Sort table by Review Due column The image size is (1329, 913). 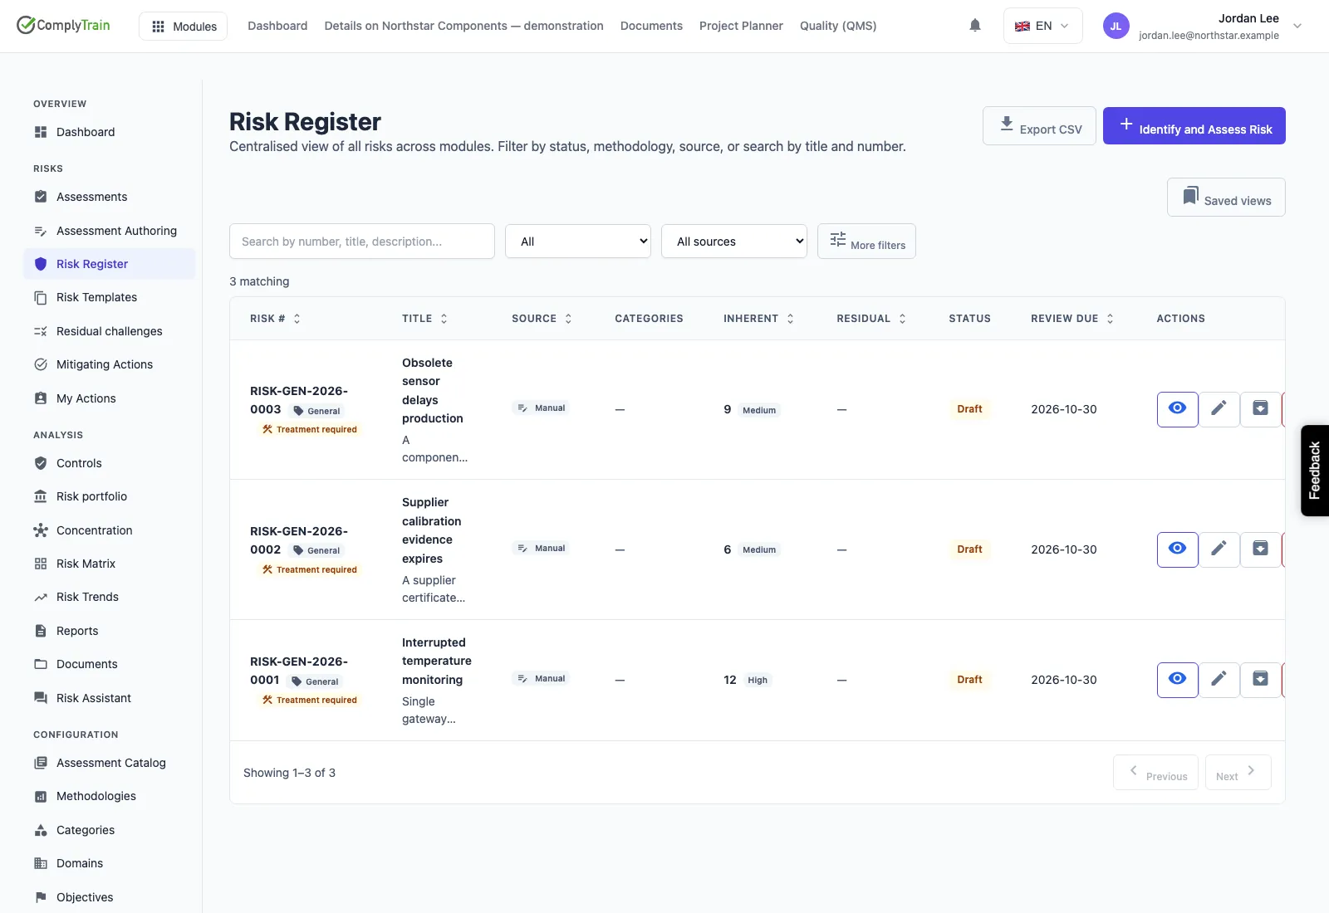pos(1072,319)
